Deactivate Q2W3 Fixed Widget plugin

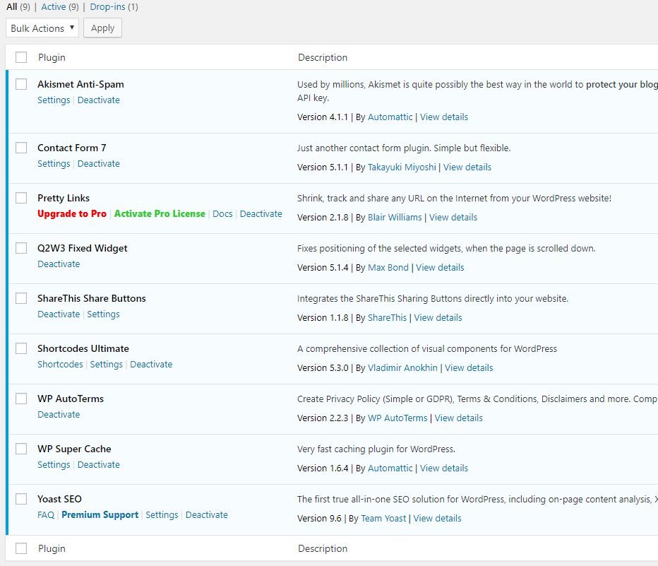pyautogui.click(x=59, y=264)
